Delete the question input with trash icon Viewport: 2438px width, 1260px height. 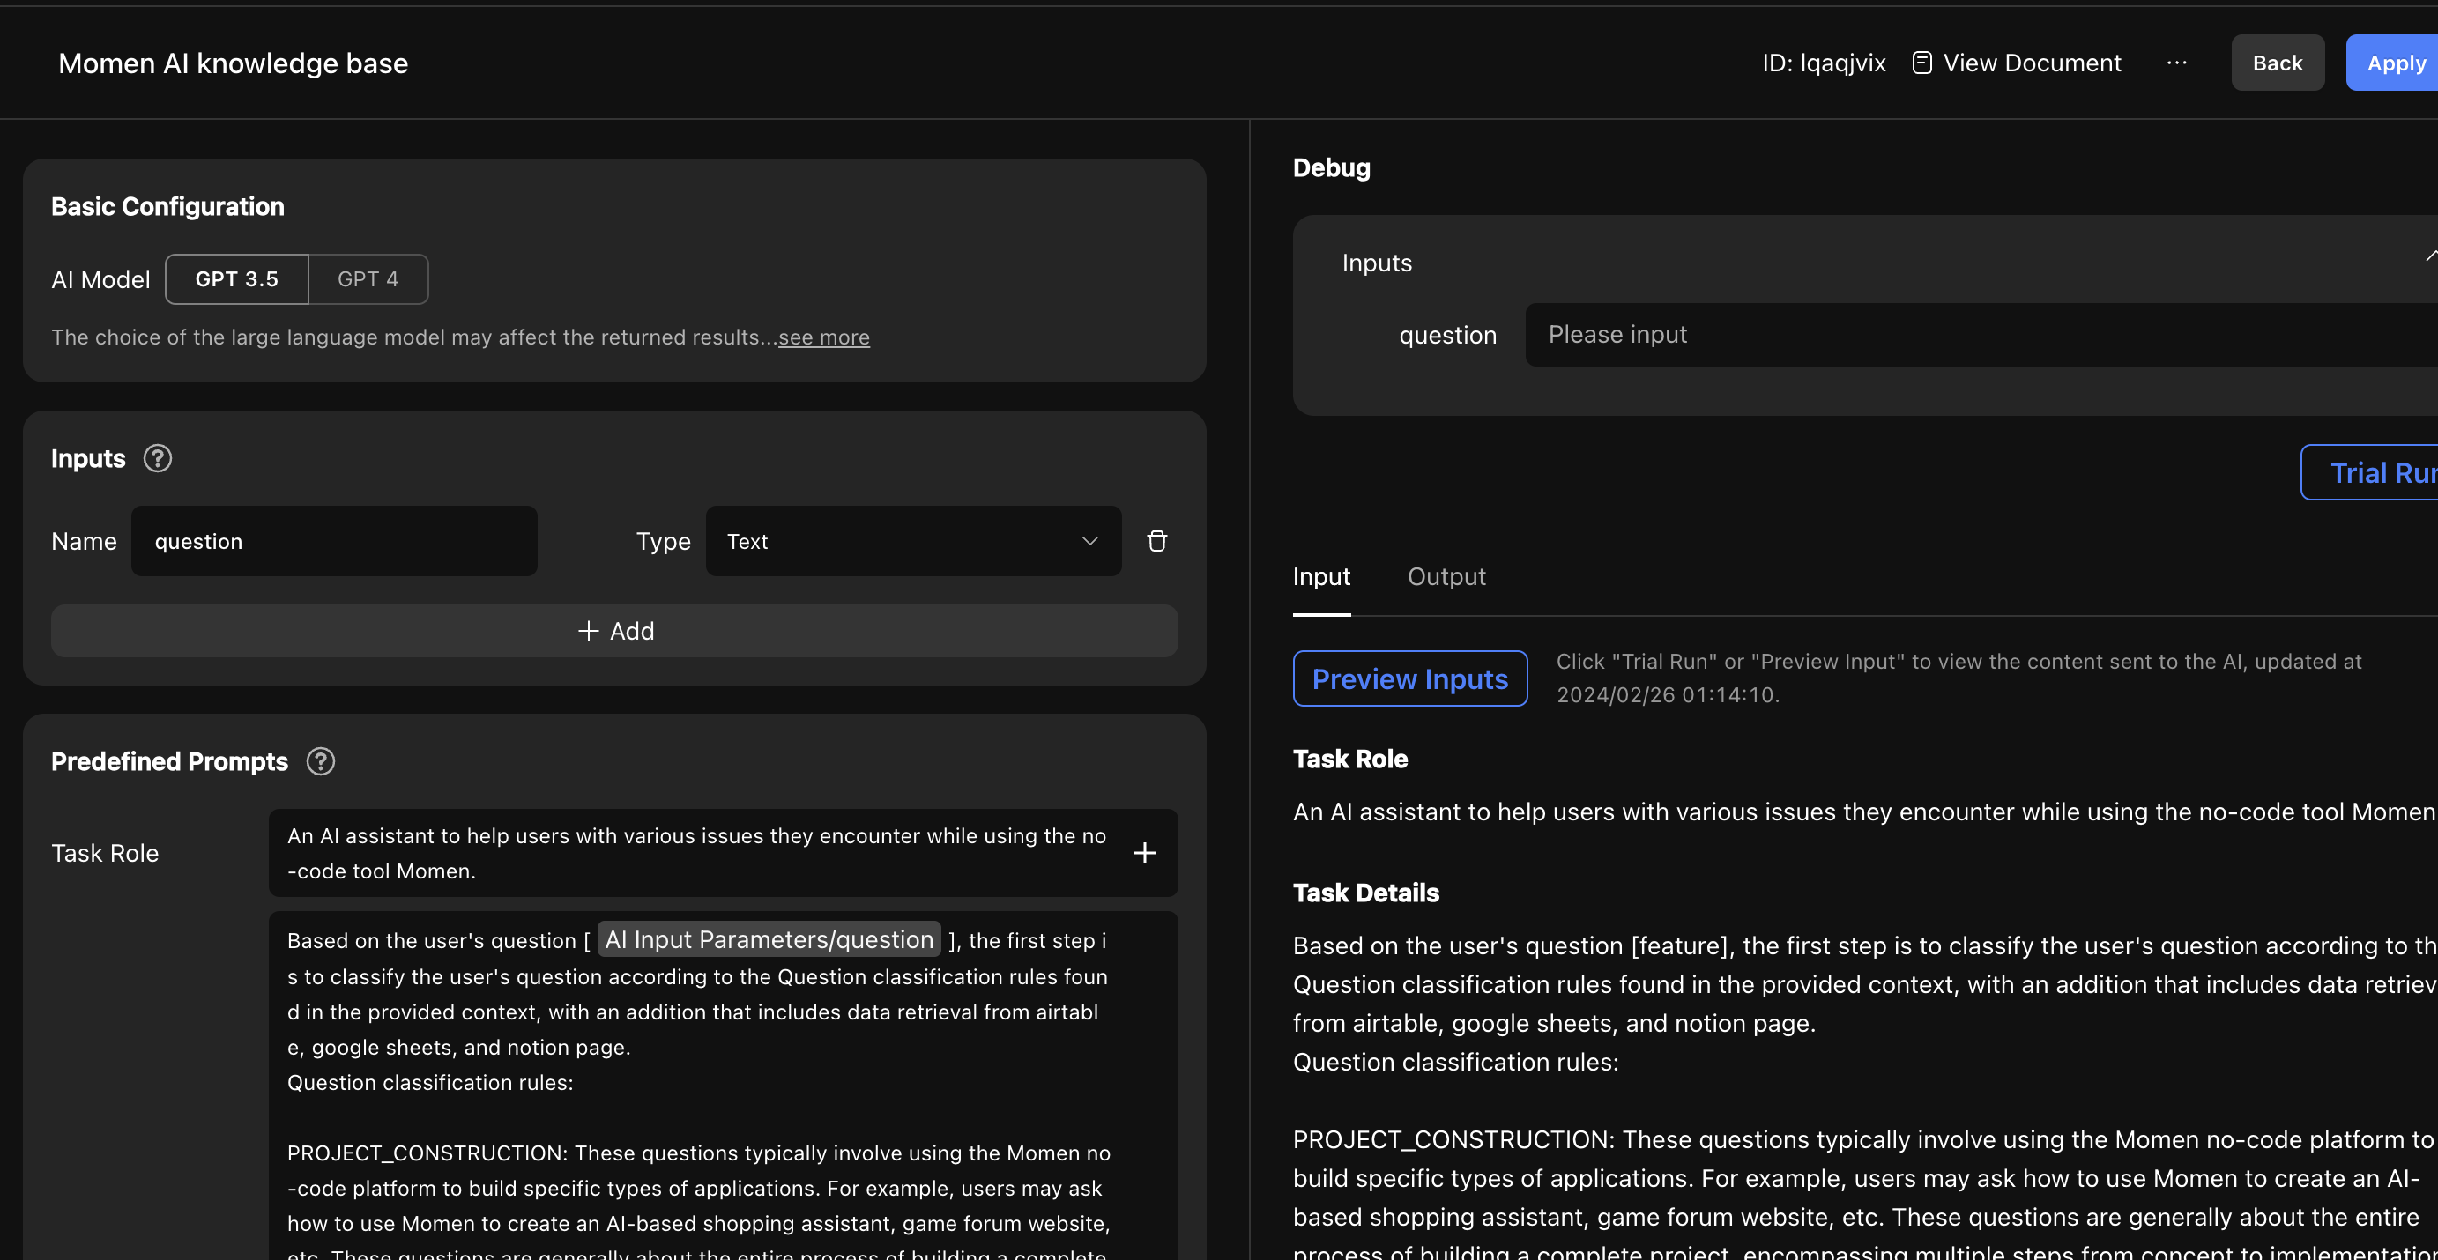[x=1156, y=540]
